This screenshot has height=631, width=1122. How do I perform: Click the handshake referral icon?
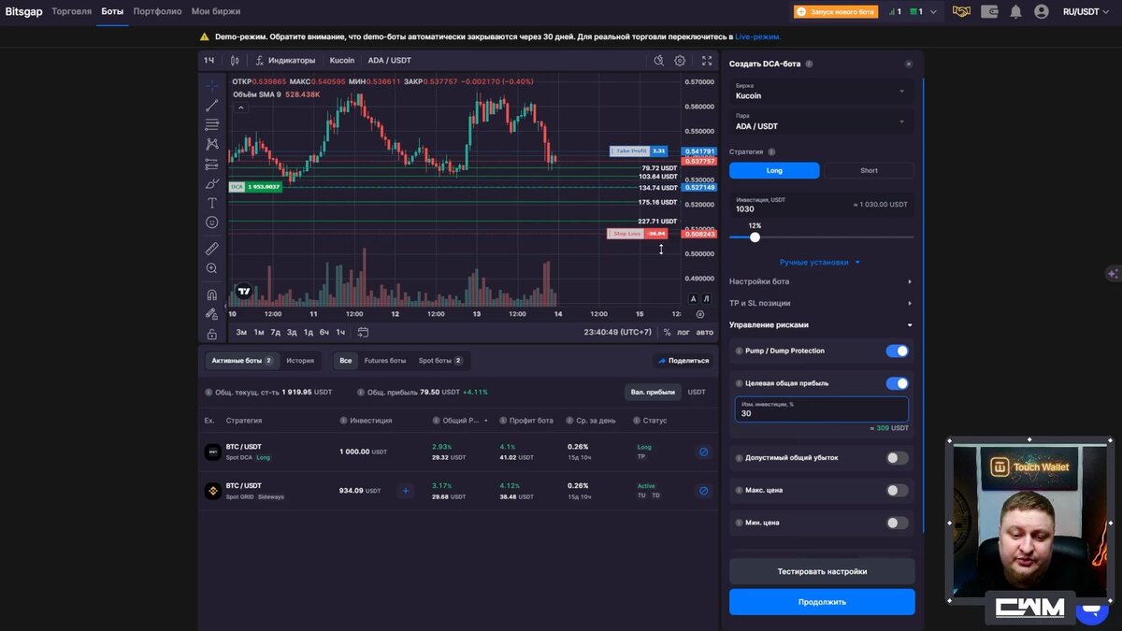click(x=961, y=11)
